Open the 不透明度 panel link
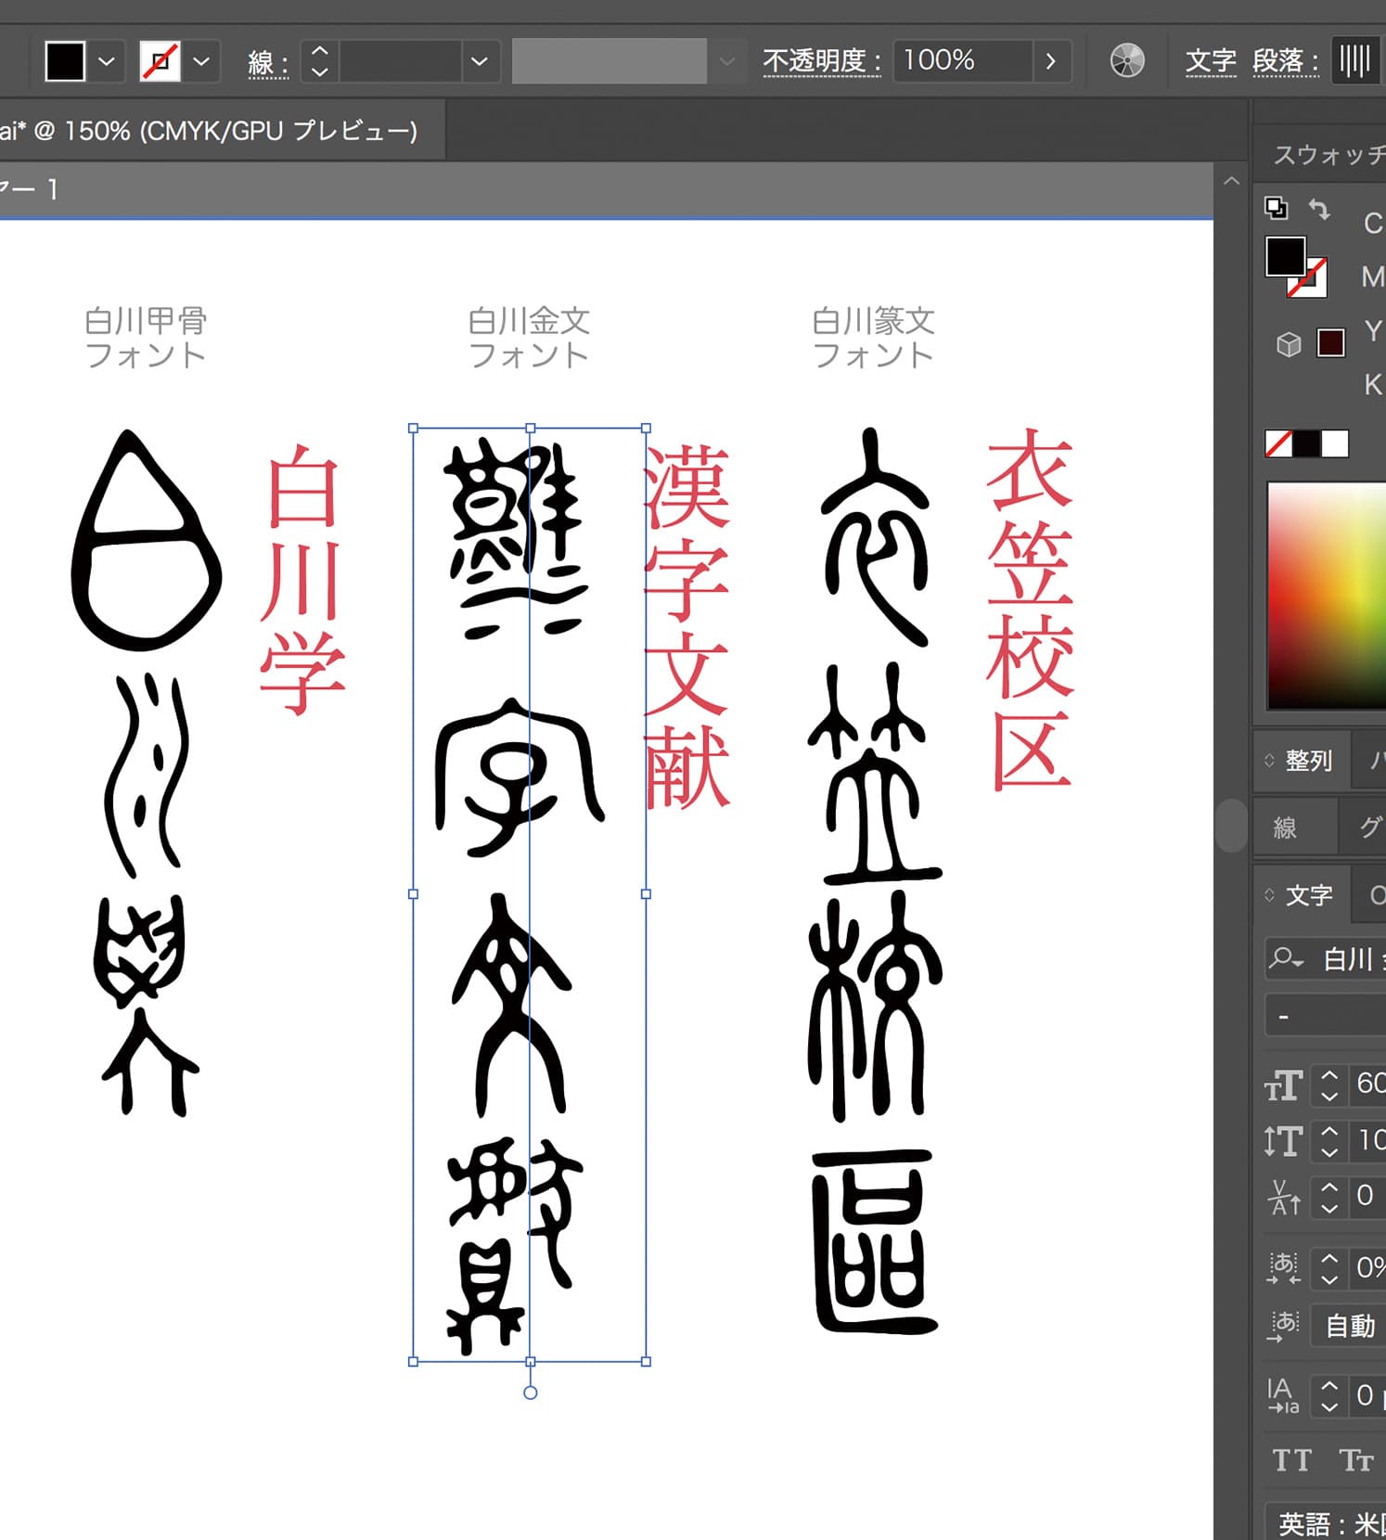The width and height of the screenshot is (1386, 1540). coord(821,61)
